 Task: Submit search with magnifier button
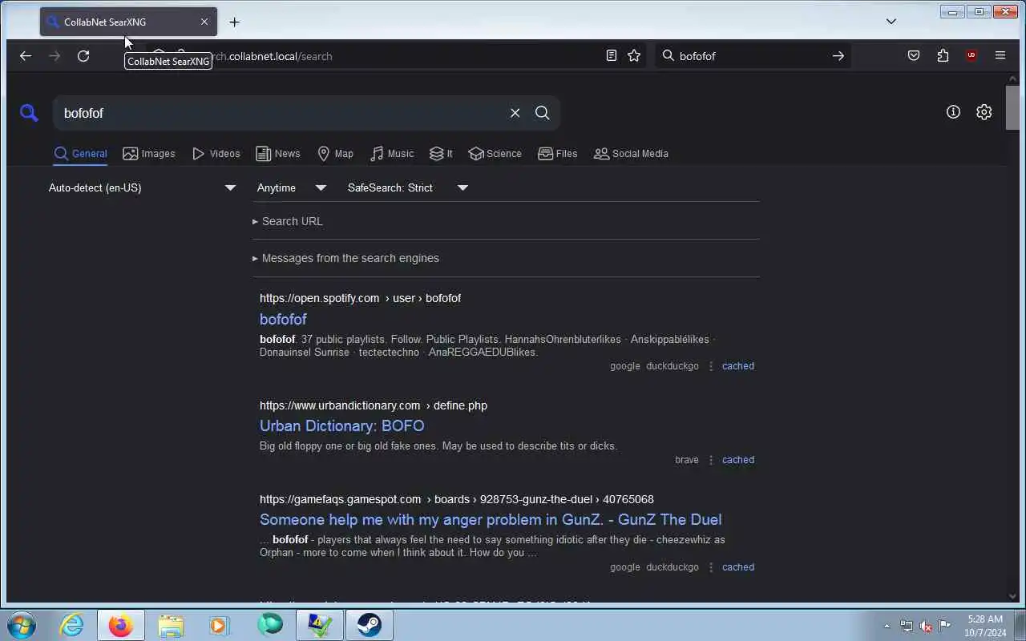pyautogui.click(x=543, y=113)
